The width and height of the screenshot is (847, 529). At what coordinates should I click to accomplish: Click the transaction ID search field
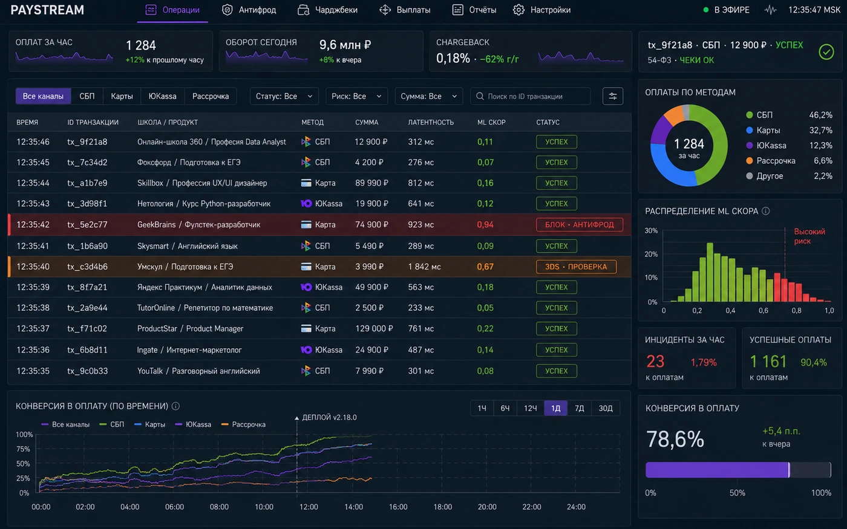coord(531,96)
